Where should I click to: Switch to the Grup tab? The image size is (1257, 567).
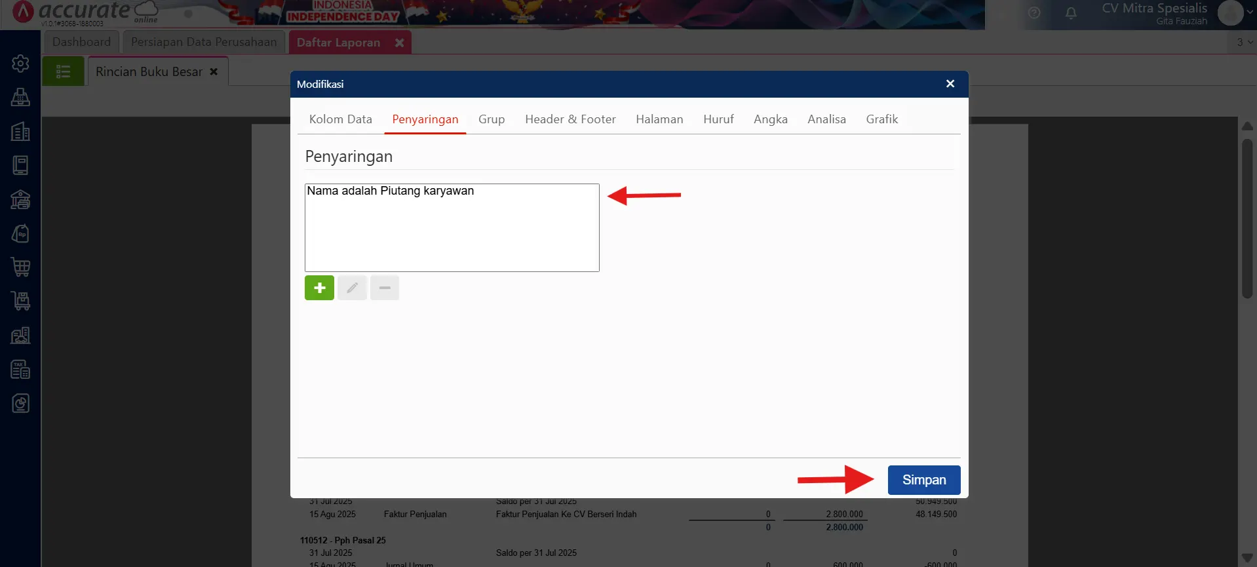(x=492, y=119)
